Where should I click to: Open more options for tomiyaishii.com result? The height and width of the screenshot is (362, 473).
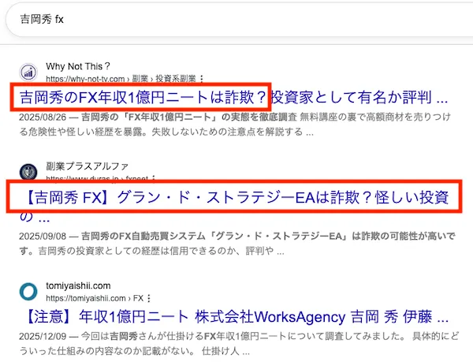[x=148, y=298]
